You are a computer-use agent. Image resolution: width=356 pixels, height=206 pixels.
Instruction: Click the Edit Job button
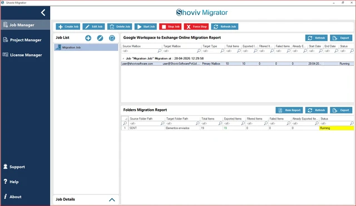(x=93, y=27)
